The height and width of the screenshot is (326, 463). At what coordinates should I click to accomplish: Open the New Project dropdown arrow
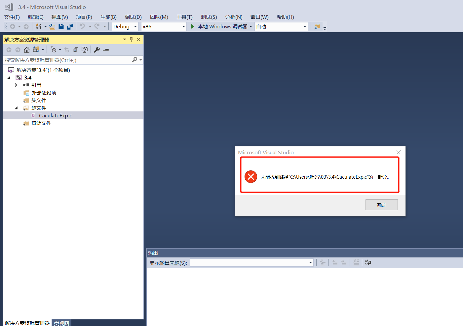[45, 27]
